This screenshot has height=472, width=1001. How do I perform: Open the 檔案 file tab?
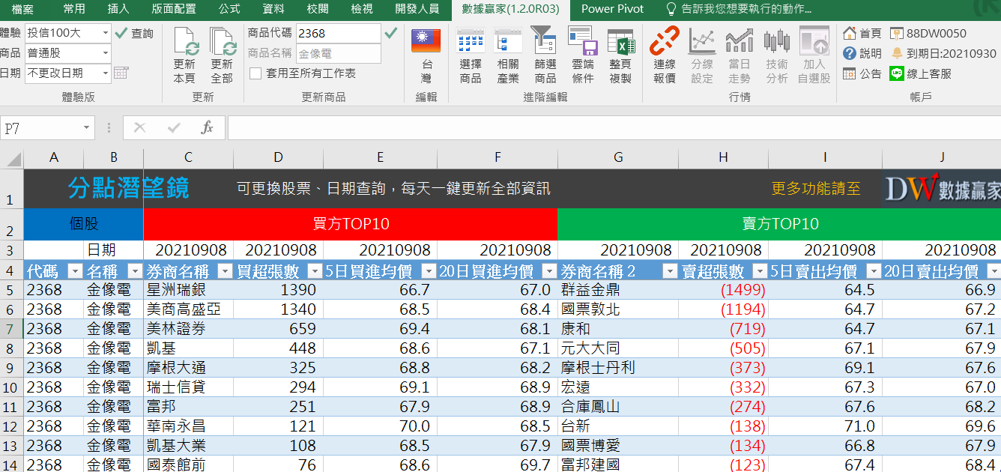(x=22, y=9)
